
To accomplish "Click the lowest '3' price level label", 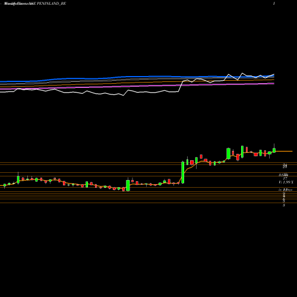I will (x=284, y=206).
